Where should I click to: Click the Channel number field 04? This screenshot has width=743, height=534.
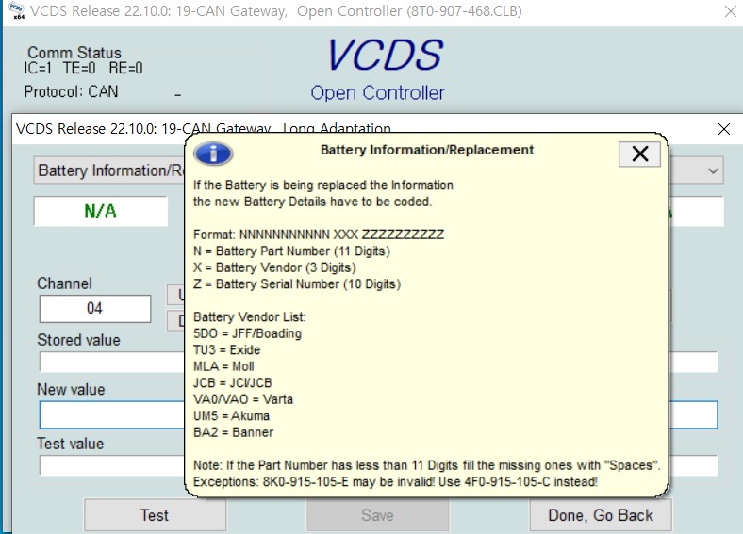pos(95,309)
